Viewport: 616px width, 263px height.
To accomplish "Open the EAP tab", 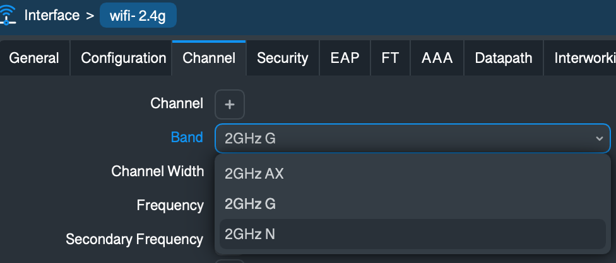I will click(x=345, y=59).
